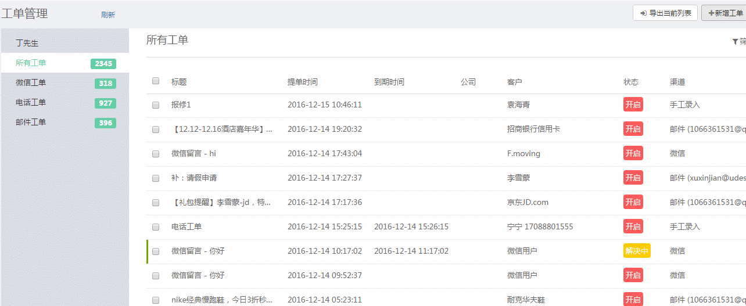Tick checkbox for 补：请假申请 ticket
The height and width of the screenshot is (306, 746).
(x=156, y=178)
